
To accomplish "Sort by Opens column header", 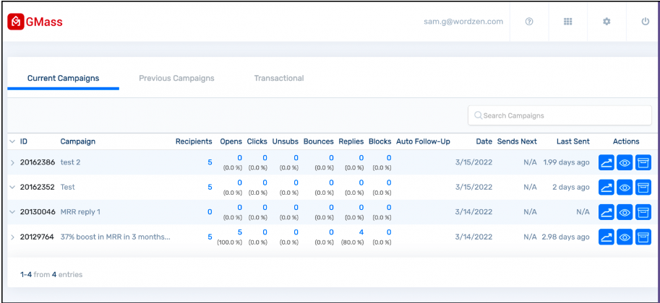I will (x=231, y=141).
